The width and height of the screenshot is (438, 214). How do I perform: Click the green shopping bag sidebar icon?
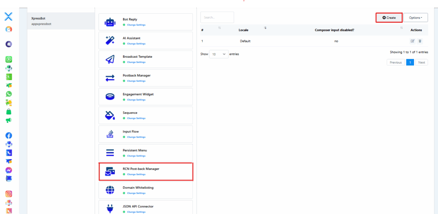[x=9, y=111]
